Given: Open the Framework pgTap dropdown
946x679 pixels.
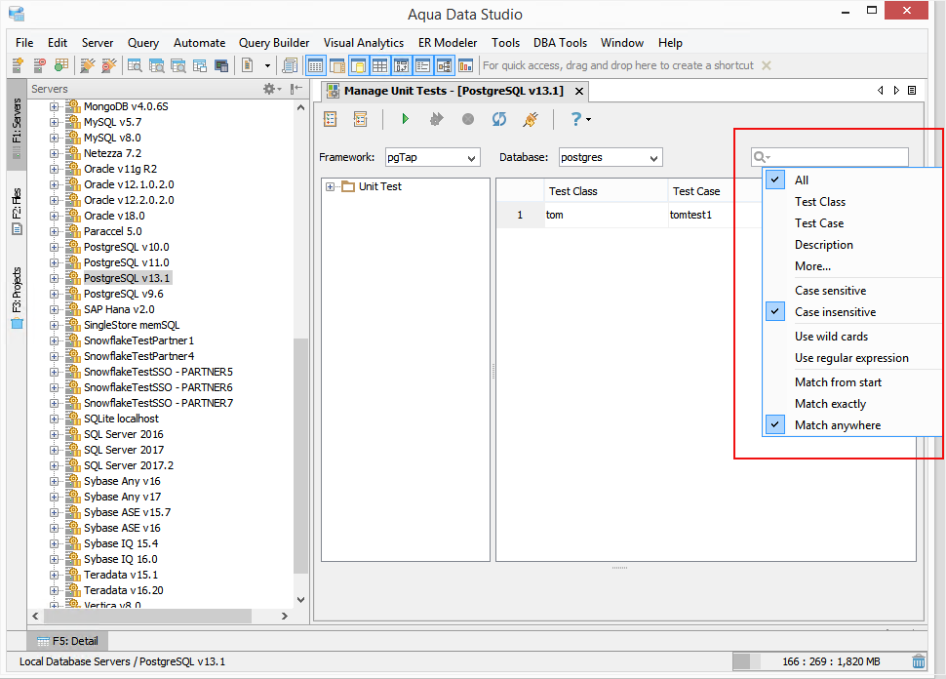Looking at the screenshot, I should [x=433, y=157].
